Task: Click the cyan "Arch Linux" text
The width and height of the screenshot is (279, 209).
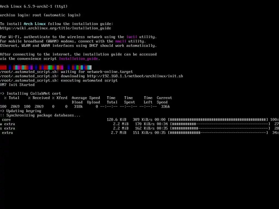Action: coord(35,24)
